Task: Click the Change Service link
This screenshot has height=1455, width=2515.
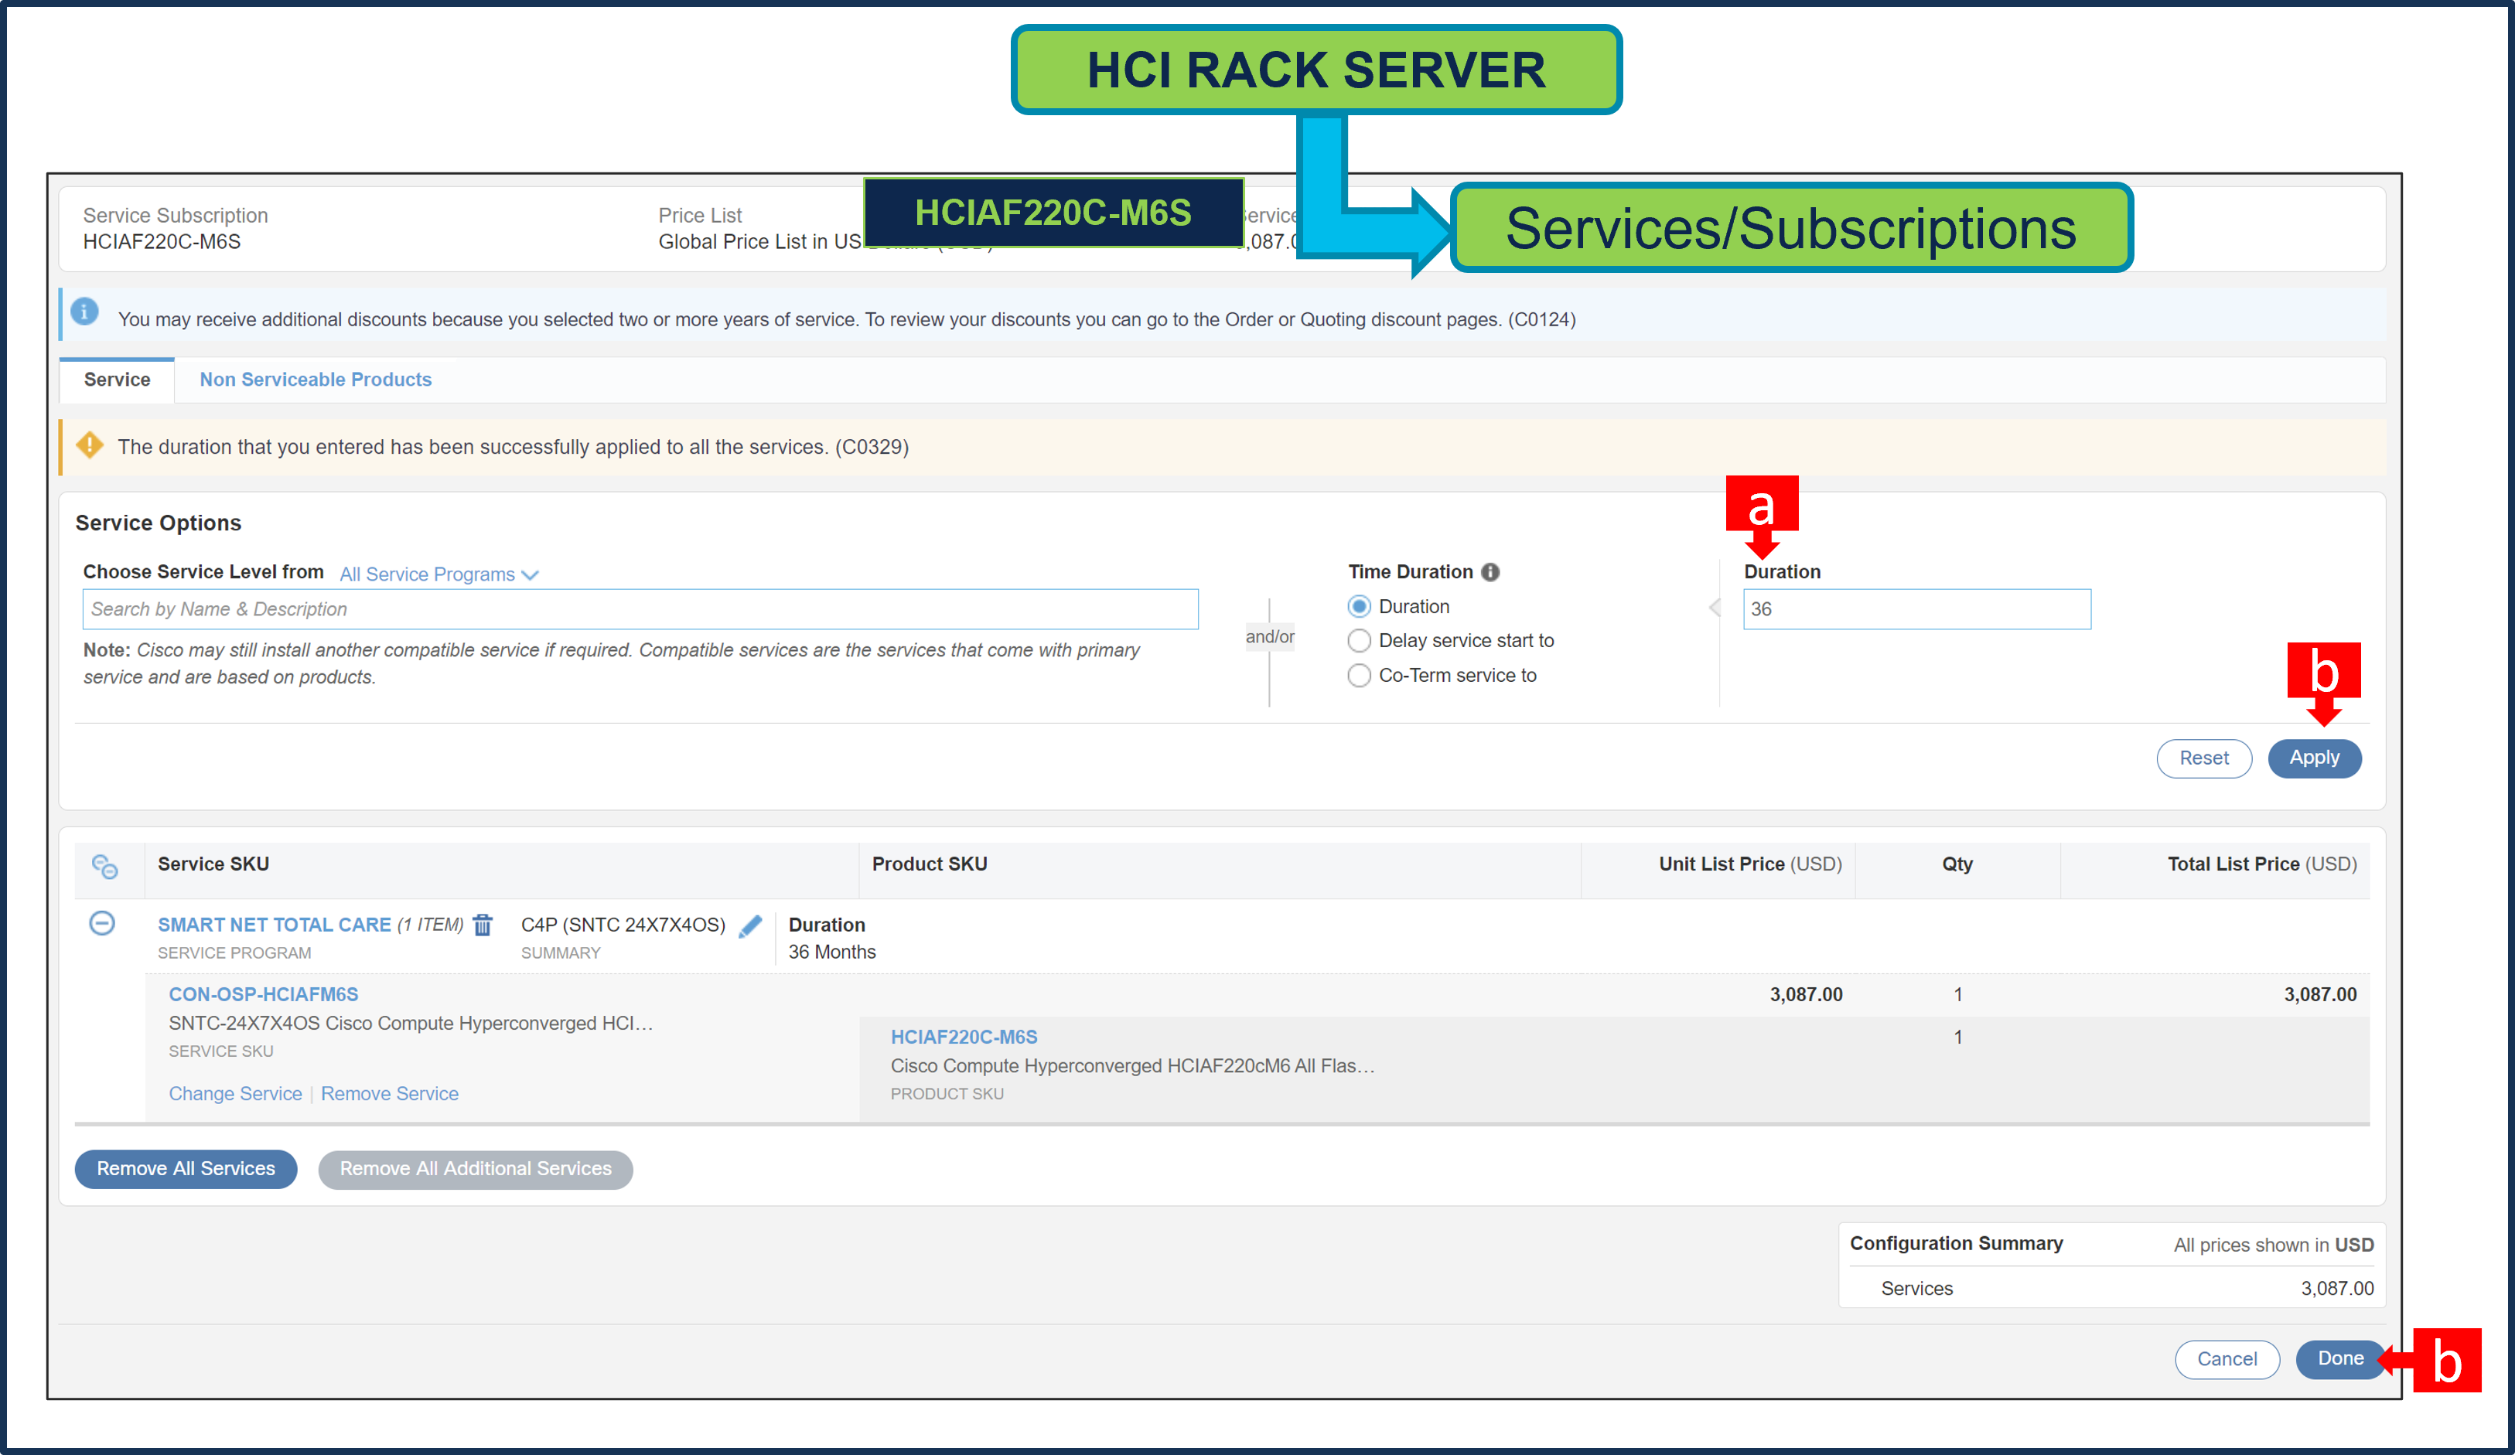Action: click(x=236, y=1094)
